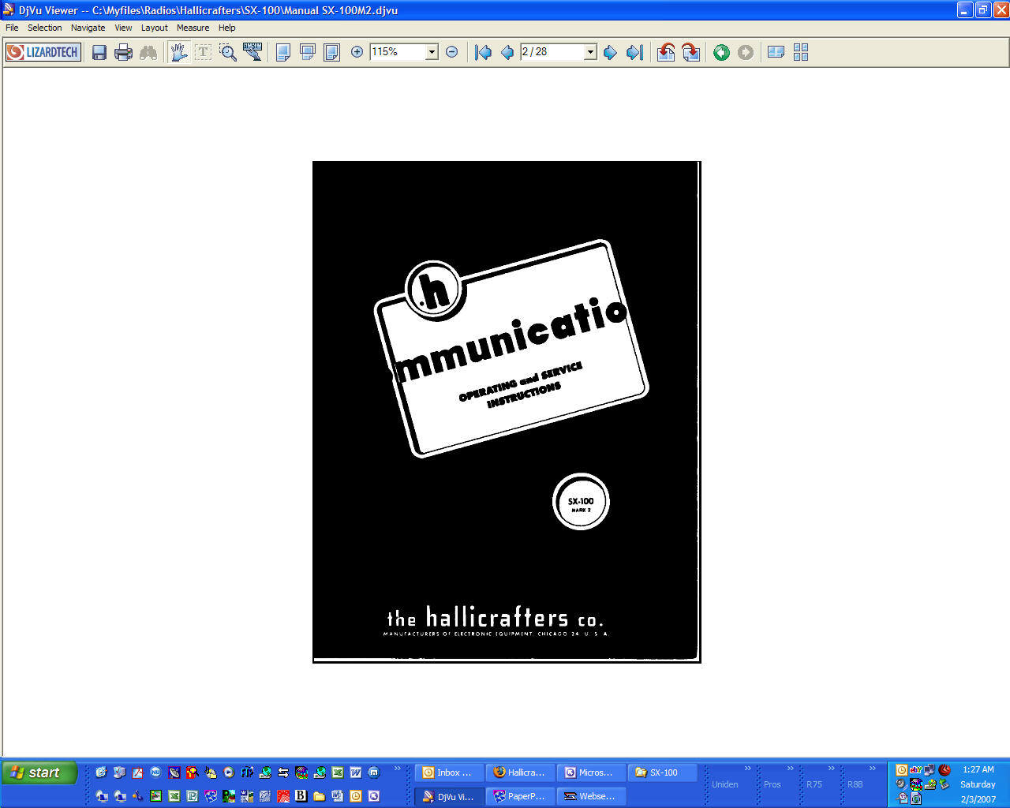
Task: Expand the R75 toolbar chevron
Action: [x=832, y=769]
